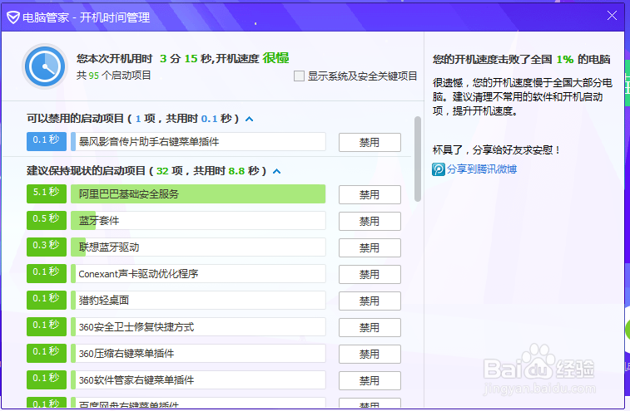The image size is (630, 411).
Task: Click the 很慢 boot speed label
Action: pos(275,58)
